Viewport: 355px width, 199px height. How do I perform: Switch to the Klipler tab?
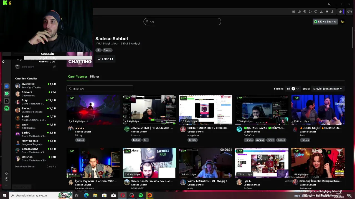[95, 77]
